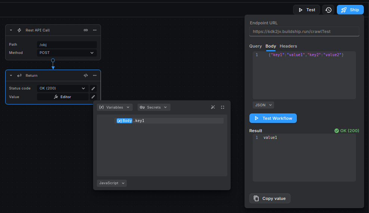Open the version history clock icon
The image size is (369, 213).
(x=328, y=10)
